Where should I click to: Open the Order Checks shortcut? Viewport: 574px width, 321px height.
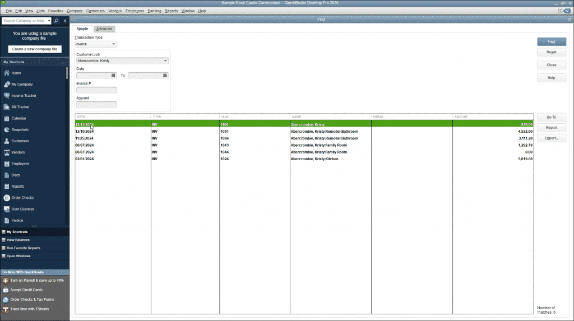click(18, 198)
